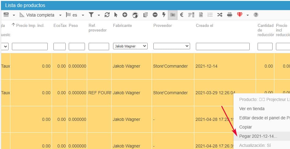This screenshot has width=290, height=149.
Task: Choose Copiar from the context menu
Action: click(x=246, y=127)
